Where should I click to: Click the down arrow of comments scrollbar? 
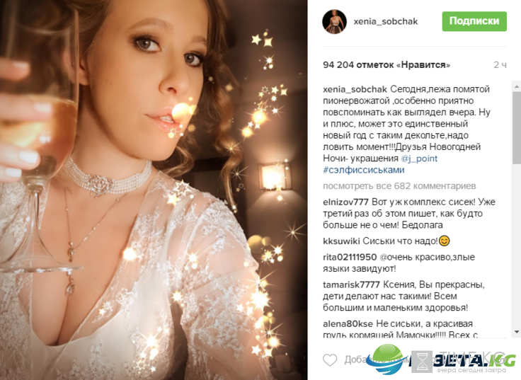click(516, 331)
